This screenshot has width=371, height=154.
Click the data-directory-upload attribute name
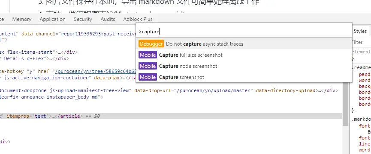[286, 90]
